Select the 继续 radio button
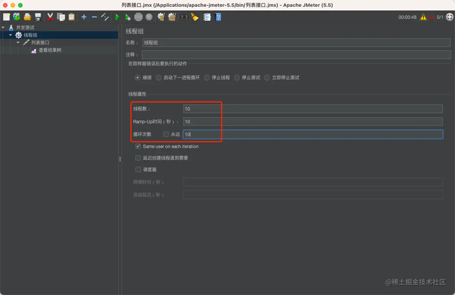 point(138,77)
